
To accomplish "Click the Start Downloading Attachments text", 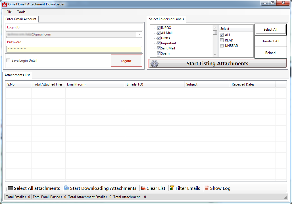I will [103, 188].
